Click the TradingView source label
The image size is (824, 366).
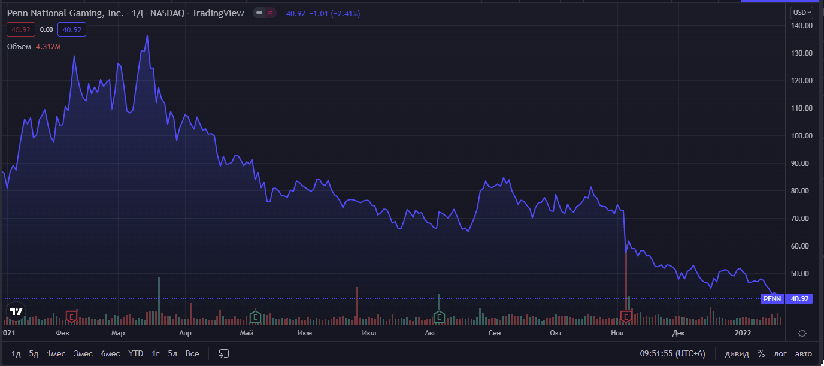[x=218, y=13]
